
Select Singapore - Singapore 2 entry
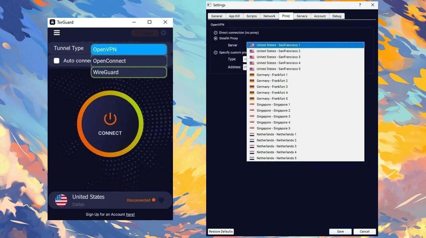(305, 110)
